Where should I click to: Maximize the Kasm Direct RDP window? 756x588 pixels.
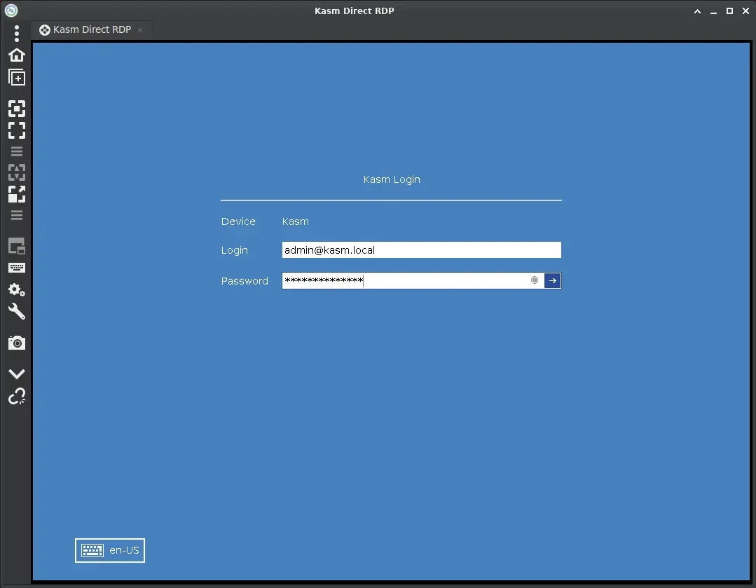click(x=729, y=11)
